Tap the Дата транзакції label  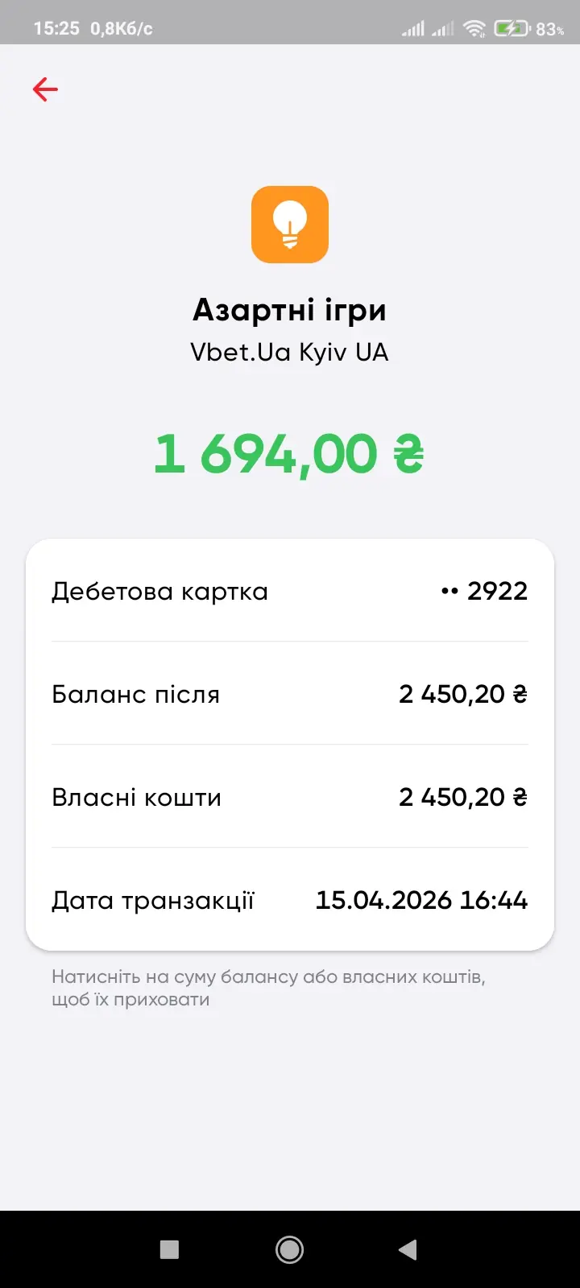point(153,901)
